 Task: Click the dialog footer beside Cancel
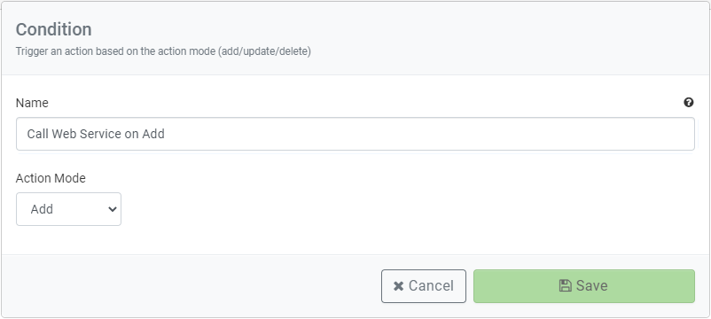coord(191,286)
